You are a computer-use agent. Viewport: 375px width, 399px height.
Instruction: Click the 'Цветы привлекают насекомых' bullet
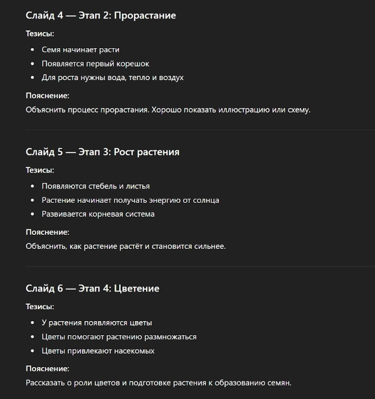[x=98, y=351]
